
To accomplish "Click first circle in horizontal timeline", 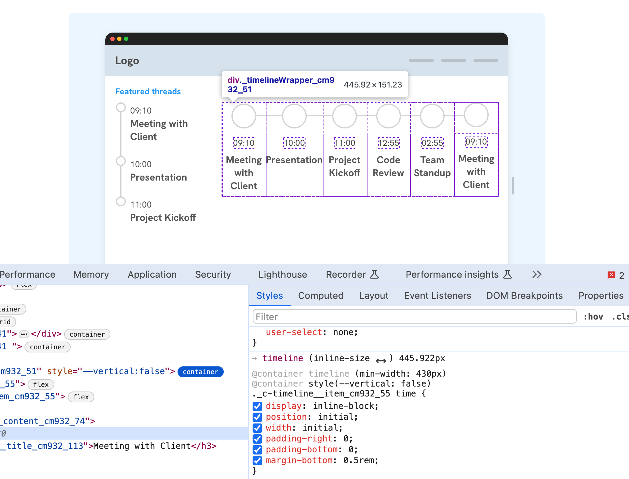I will (244, 116).
